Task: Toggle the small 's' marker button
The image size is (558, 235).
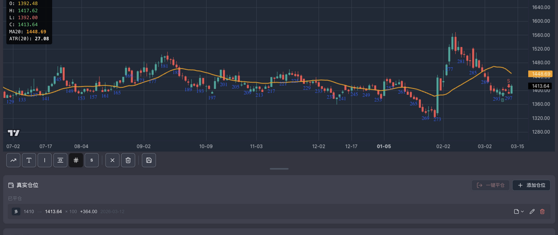Action: tap(92, 160)
